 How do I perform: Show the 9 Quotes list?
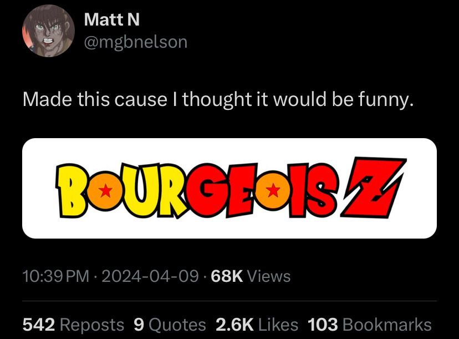click(x=170, y=325)
